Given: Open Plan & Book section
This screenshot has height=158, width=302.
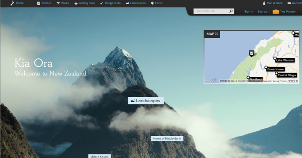Looking at the screenshot, I should 273,3.
